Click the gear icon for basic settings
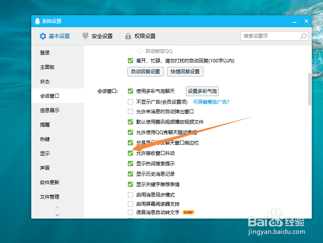The height and width of the screenshot is (243, 323). [x=43, y=36]
